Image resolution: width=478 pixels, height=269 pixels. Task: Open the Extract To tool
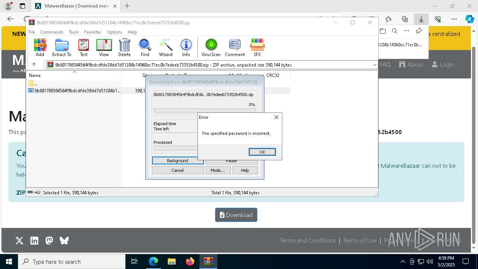(x=62, y=47)
